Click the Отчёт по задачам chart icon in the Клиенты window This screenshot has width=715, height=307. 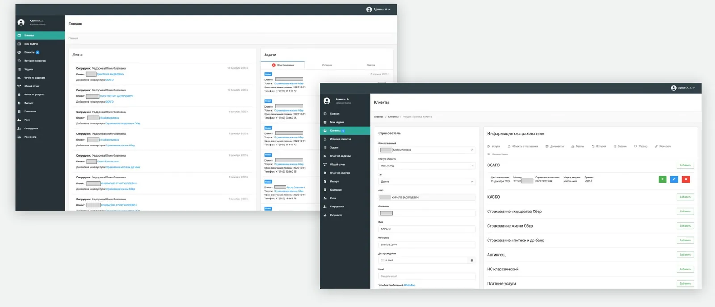[x=325, y=156]
